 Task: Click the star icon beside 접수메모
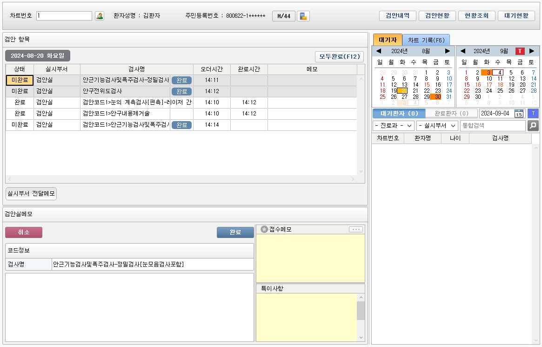(264, 229)
